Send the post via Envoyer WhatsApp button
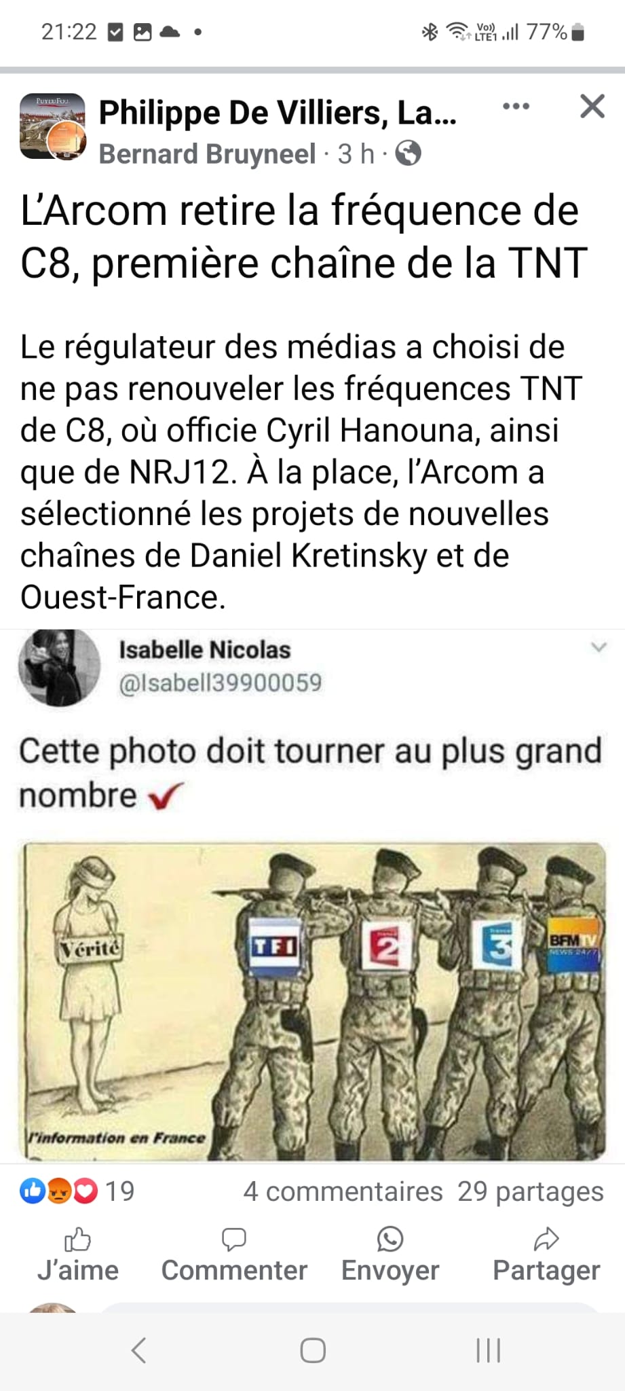The height and width of the screenshot is (1391, 625). 390,1256
